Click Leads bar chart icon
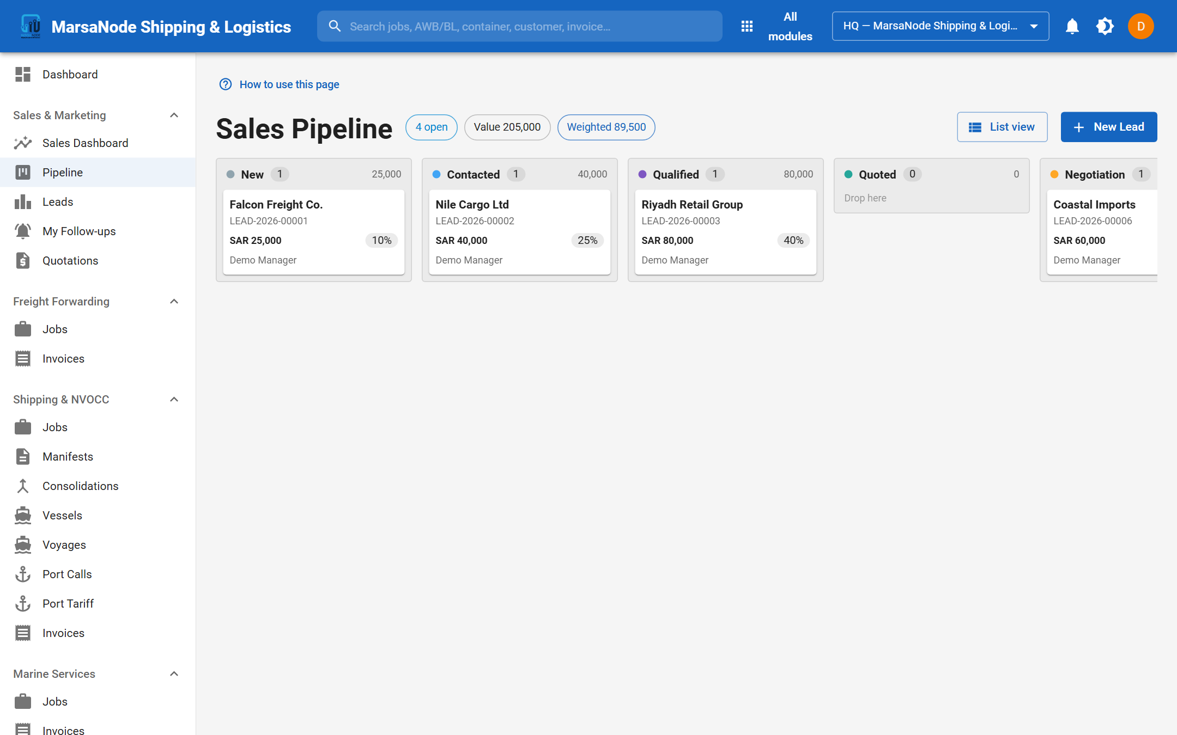This screenshot has height=735, width=1177. click(x=23, y=202)
